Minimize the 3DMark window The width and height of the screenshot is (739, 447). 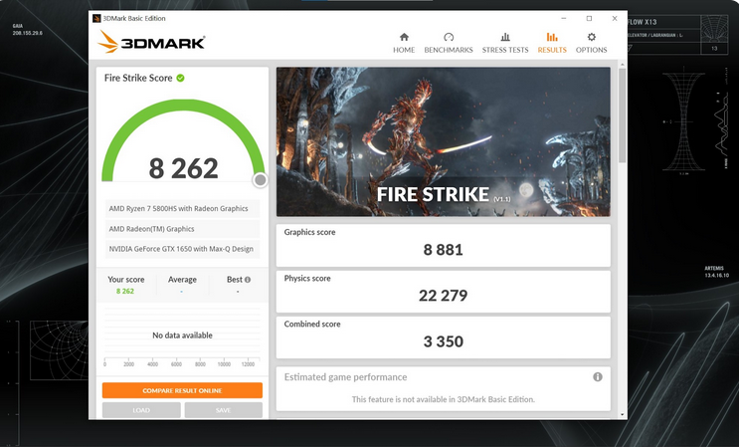(564, 18)
